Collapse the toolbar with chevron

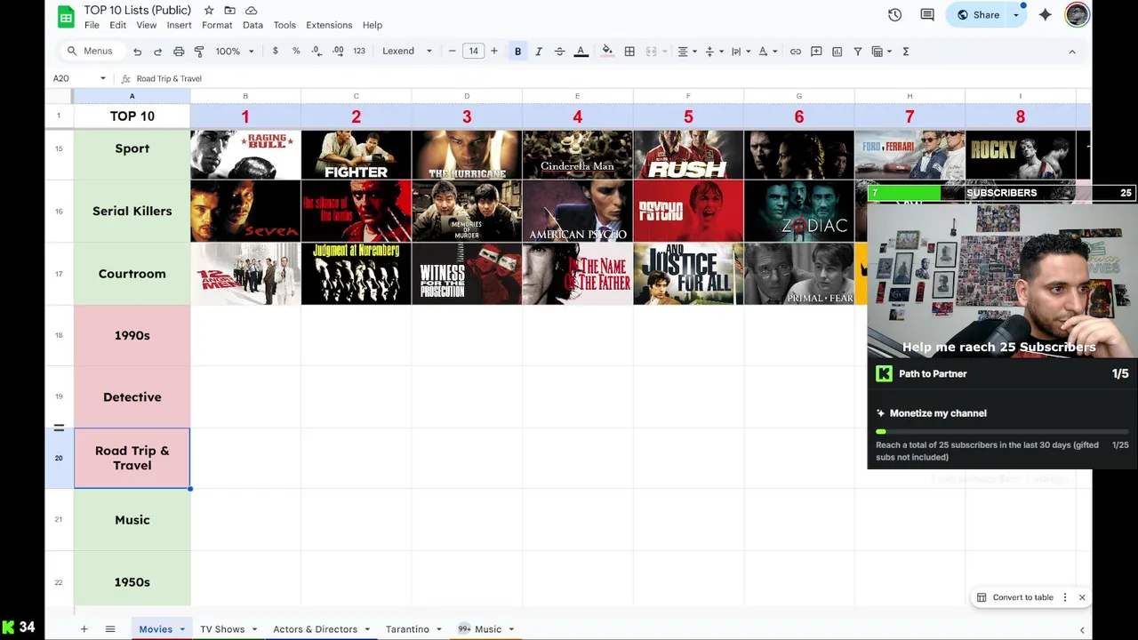click(x=1072, y=52)
